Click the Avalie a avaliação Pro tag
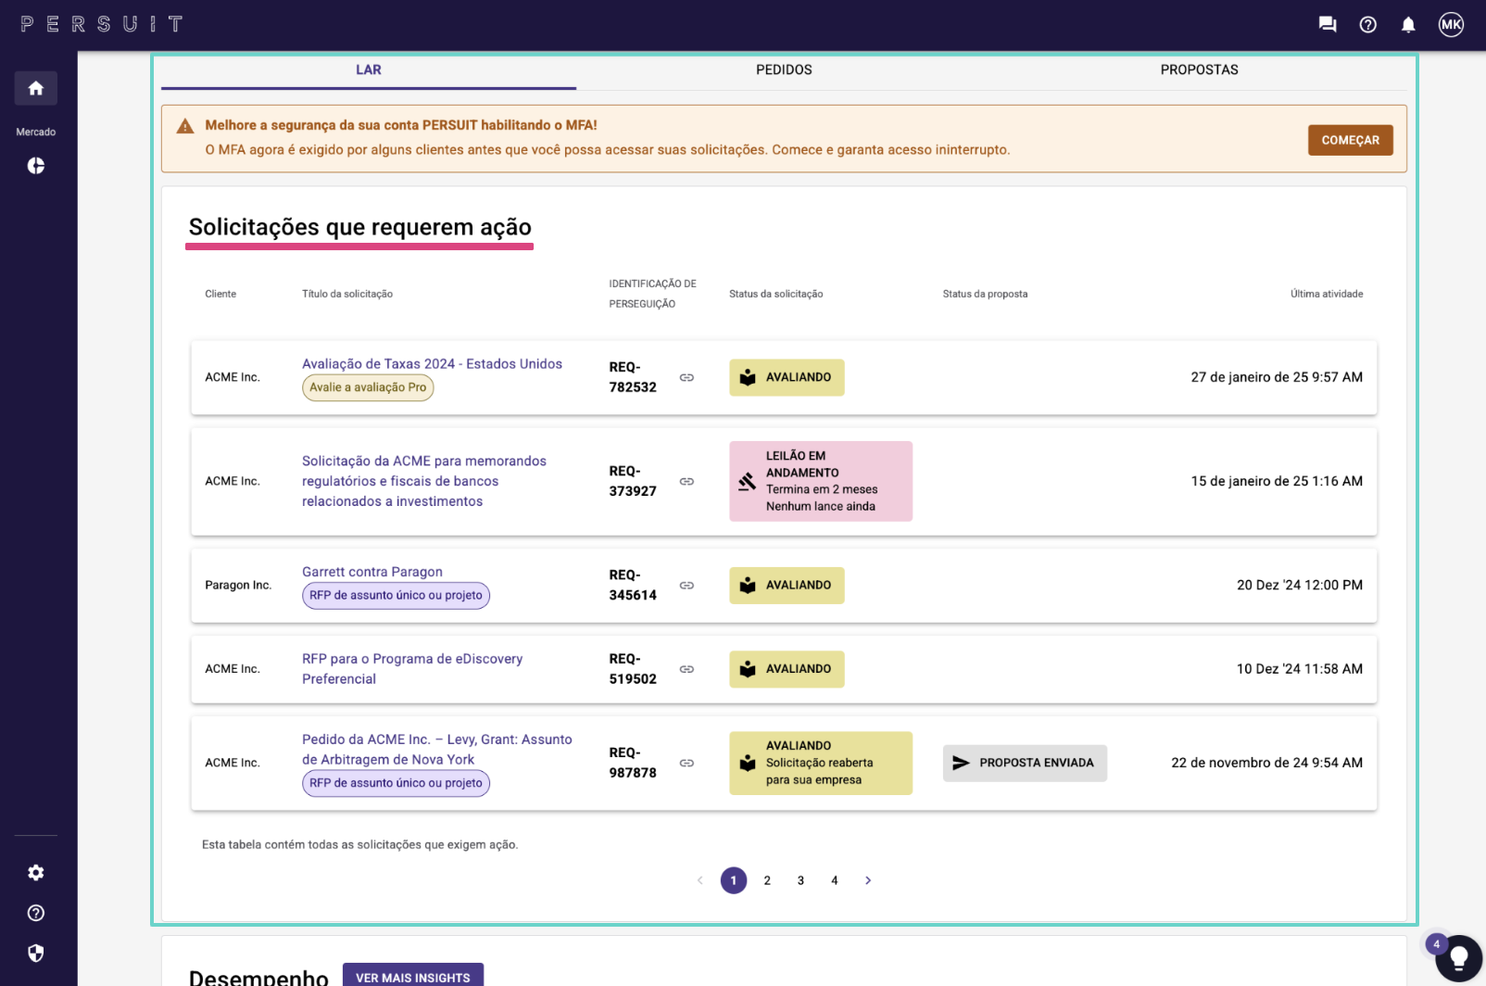 pos(368,387)
